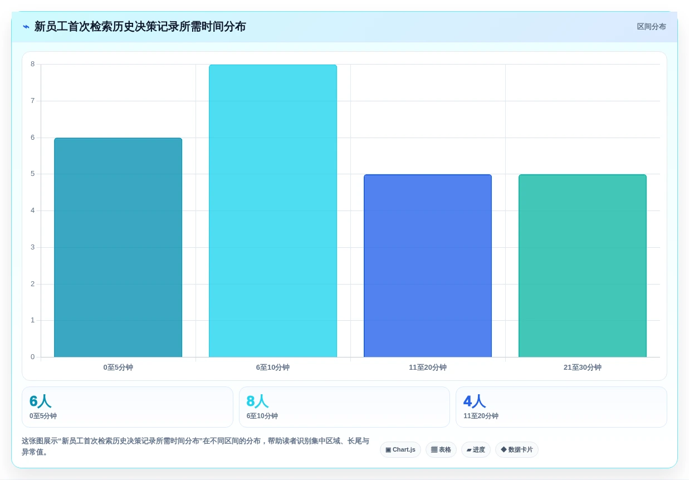The width and height of the screenshot is (689, 480).
Task: Select the blue 11至20分钟 bar
Action: click(428, 266)
